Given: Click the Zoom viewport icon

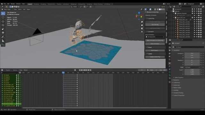Looking at the screenshot, I should click(142, 22).
